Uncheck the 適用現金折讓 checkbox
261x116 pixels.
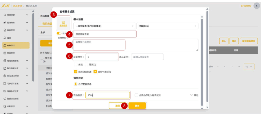point(75,72)
